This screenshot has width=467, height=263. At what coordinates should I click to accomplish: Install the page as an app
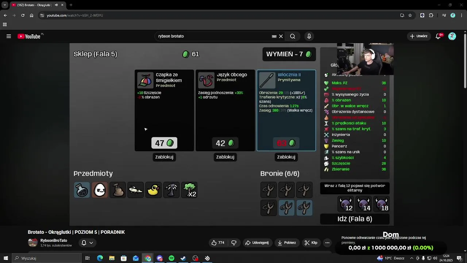(x=402, y=15)
